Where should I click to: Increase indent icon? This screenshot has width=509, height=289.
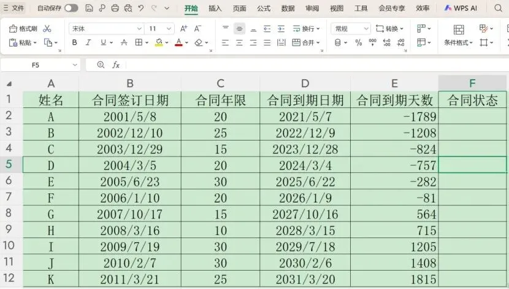(281, 29)
